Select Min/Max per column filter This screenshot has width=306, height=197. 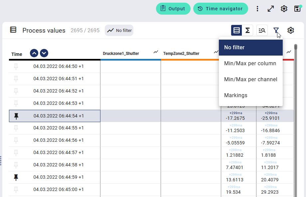(250, 63)
